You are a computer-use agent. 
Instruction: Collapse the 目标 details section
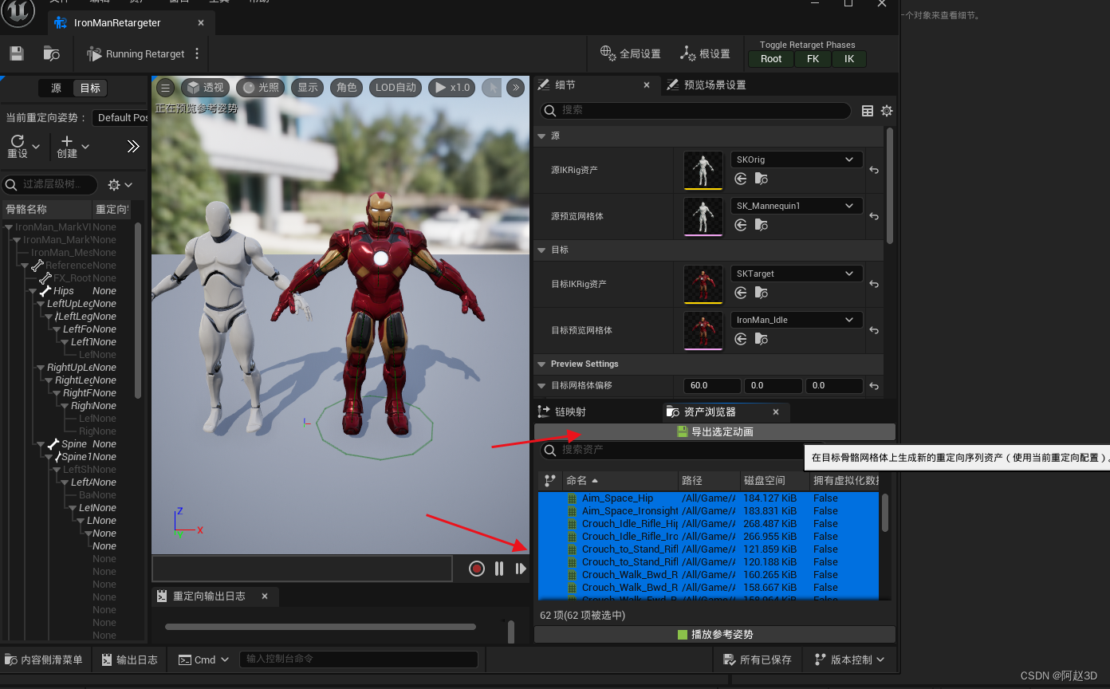542,250
